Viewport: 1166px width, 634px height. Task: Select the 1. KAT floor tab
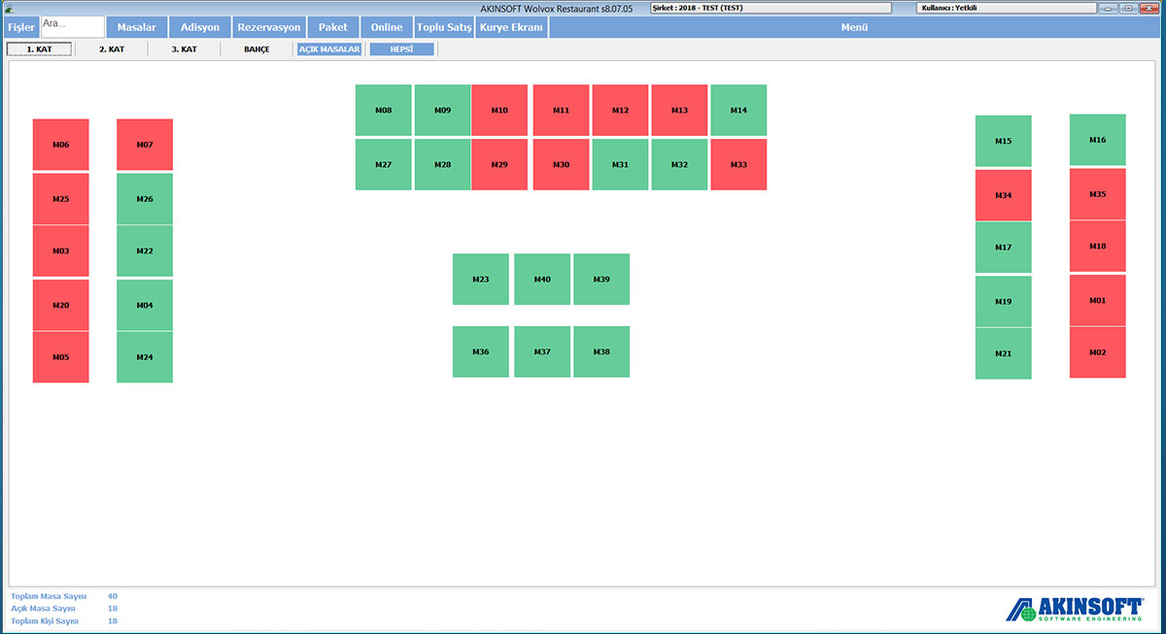pyautogui.click(x=39, y=49)
